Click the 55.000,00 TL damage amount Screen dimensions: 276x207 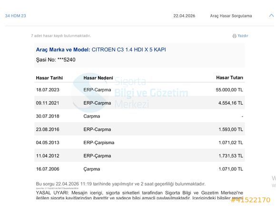point(229,90)
